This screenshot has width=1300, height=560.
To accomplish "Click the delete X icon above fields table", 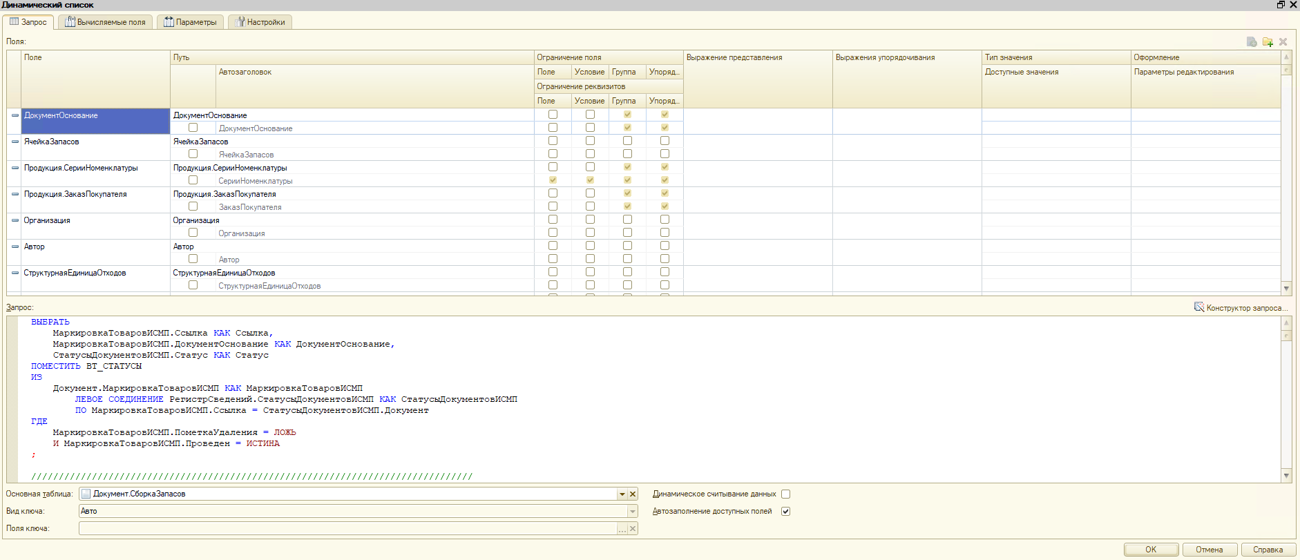I will (1283, 42).
